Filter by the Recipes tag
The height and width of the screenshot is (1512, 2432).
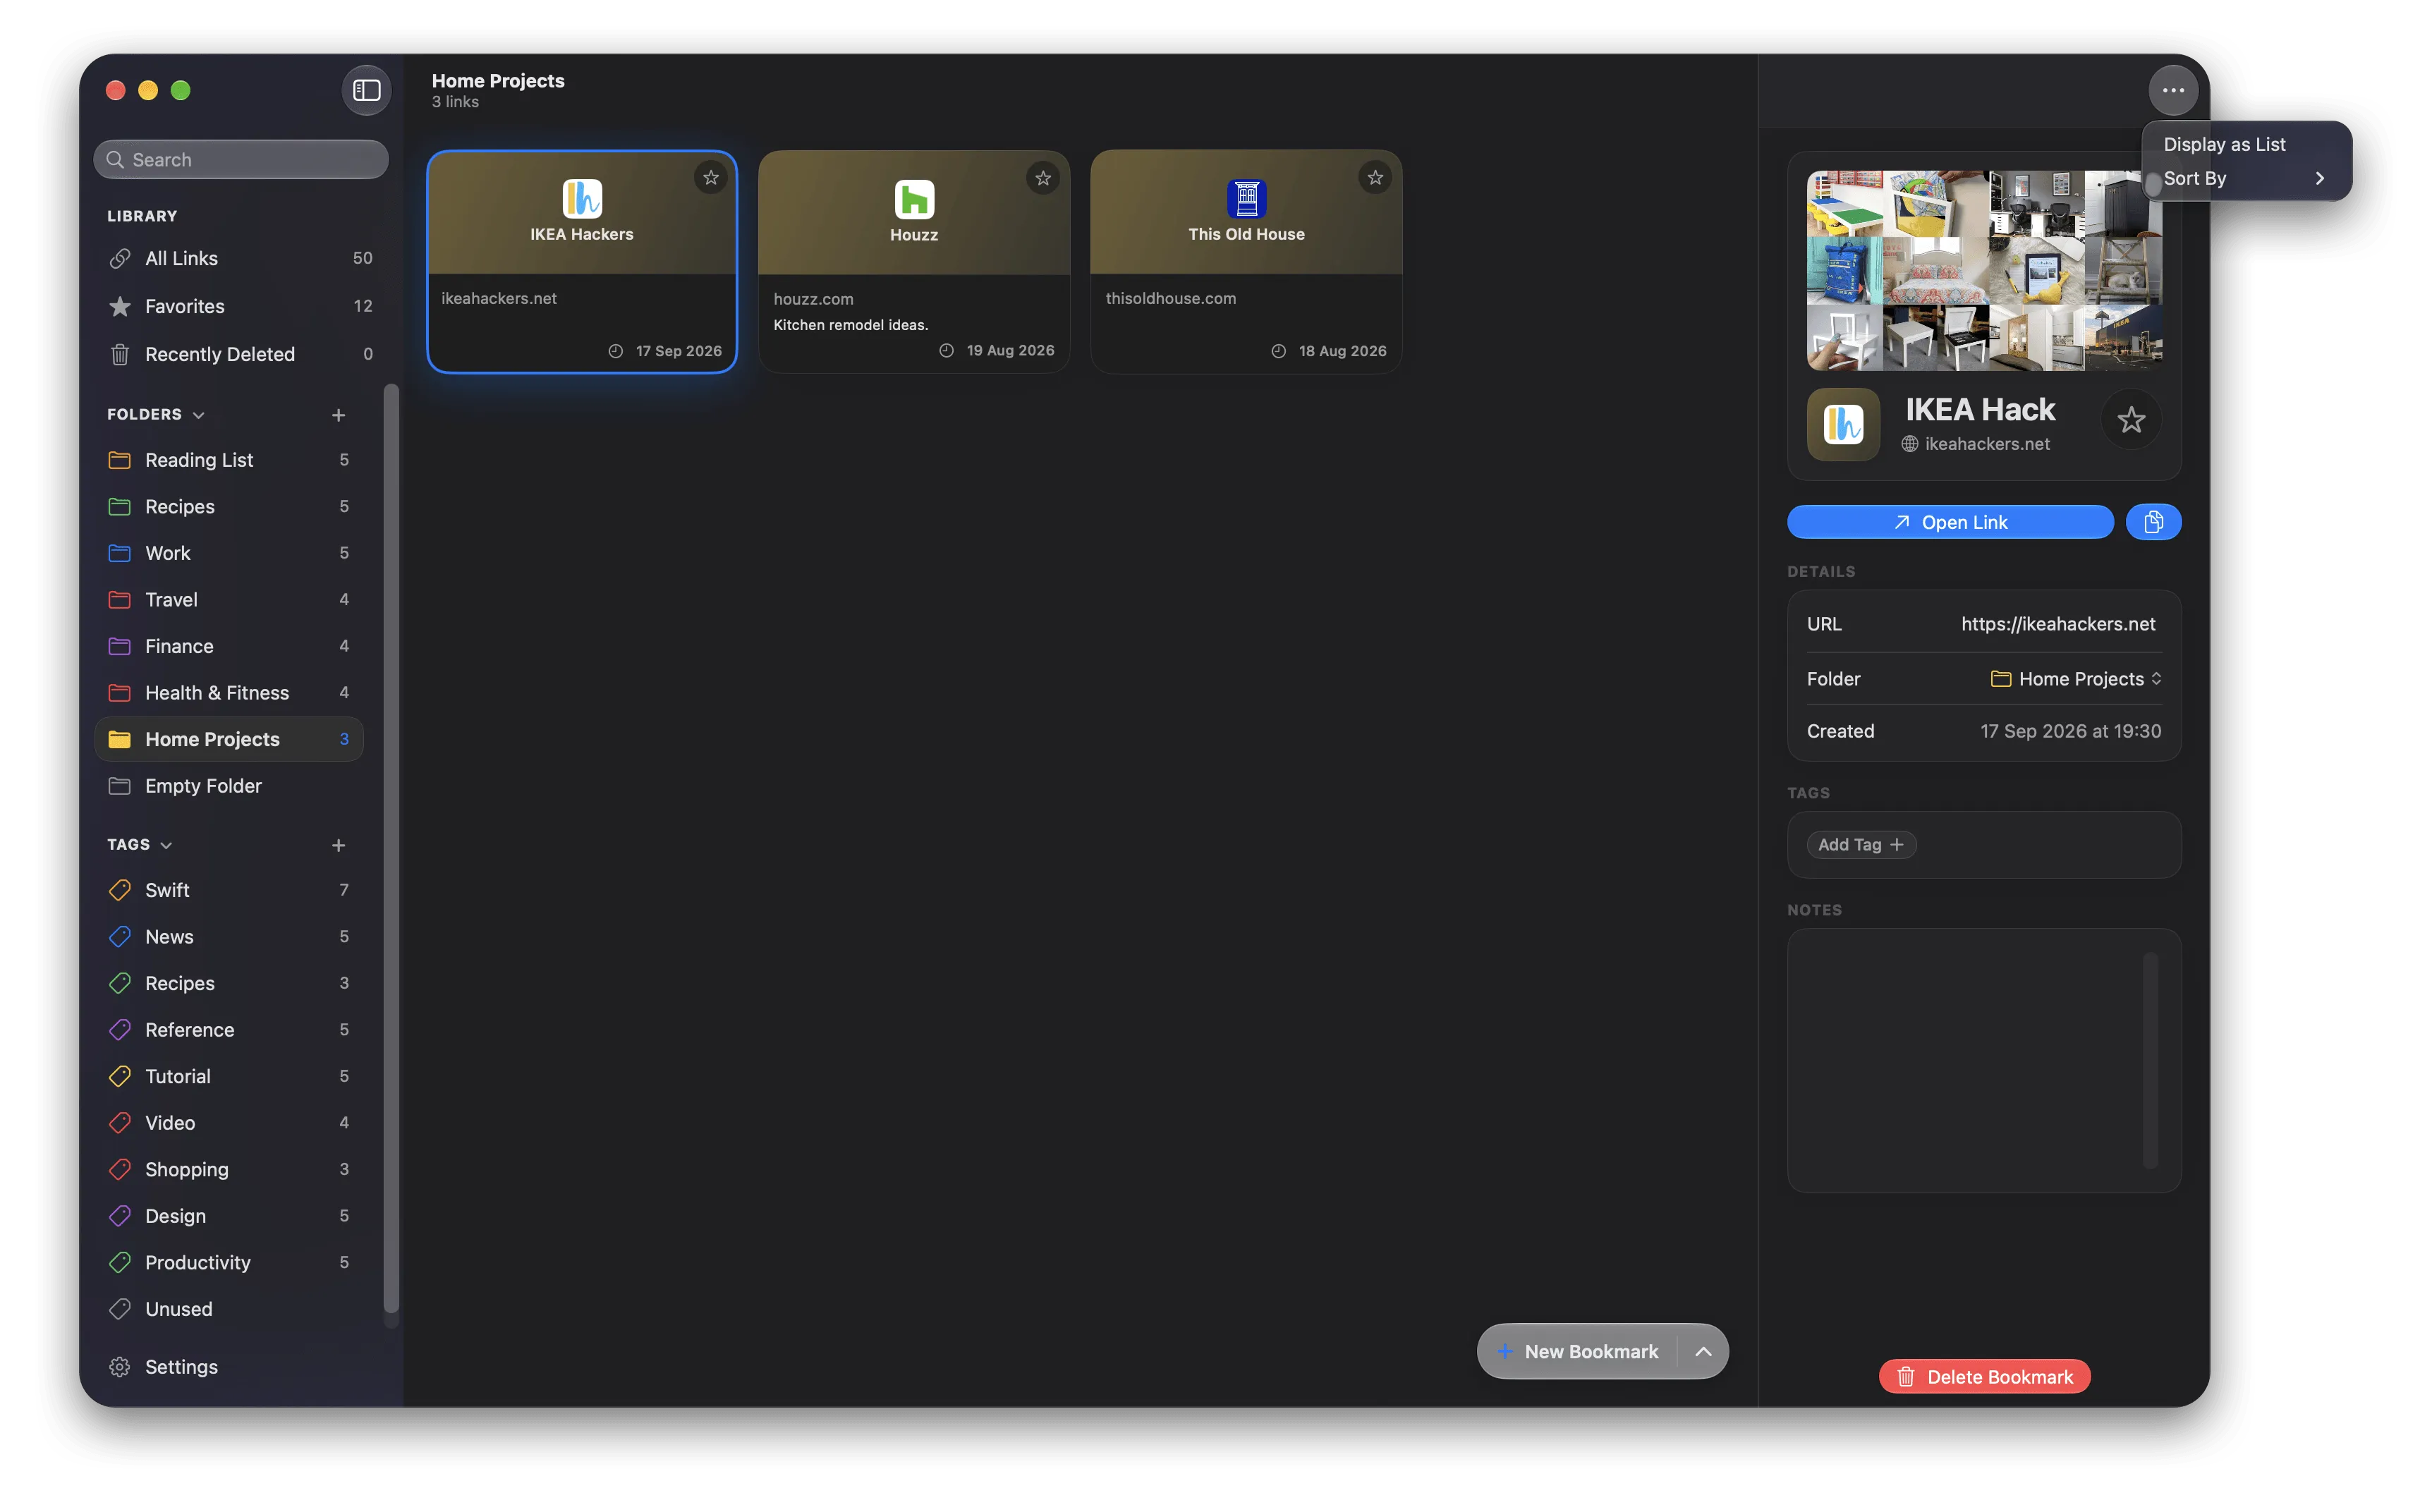point(229,983)
